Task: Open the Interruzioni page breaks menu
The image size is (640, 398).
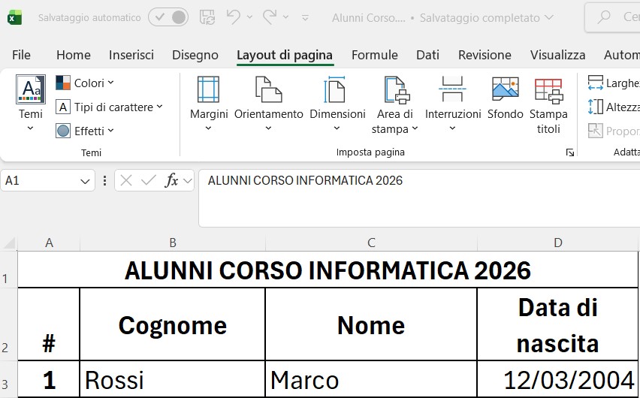Action: (x=453, y=104)
